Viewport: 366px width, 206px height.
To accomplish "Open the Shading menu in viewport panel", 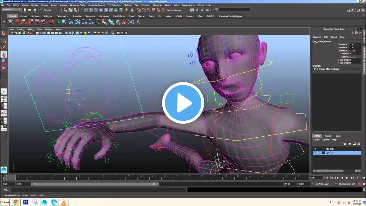I will 20,29.
